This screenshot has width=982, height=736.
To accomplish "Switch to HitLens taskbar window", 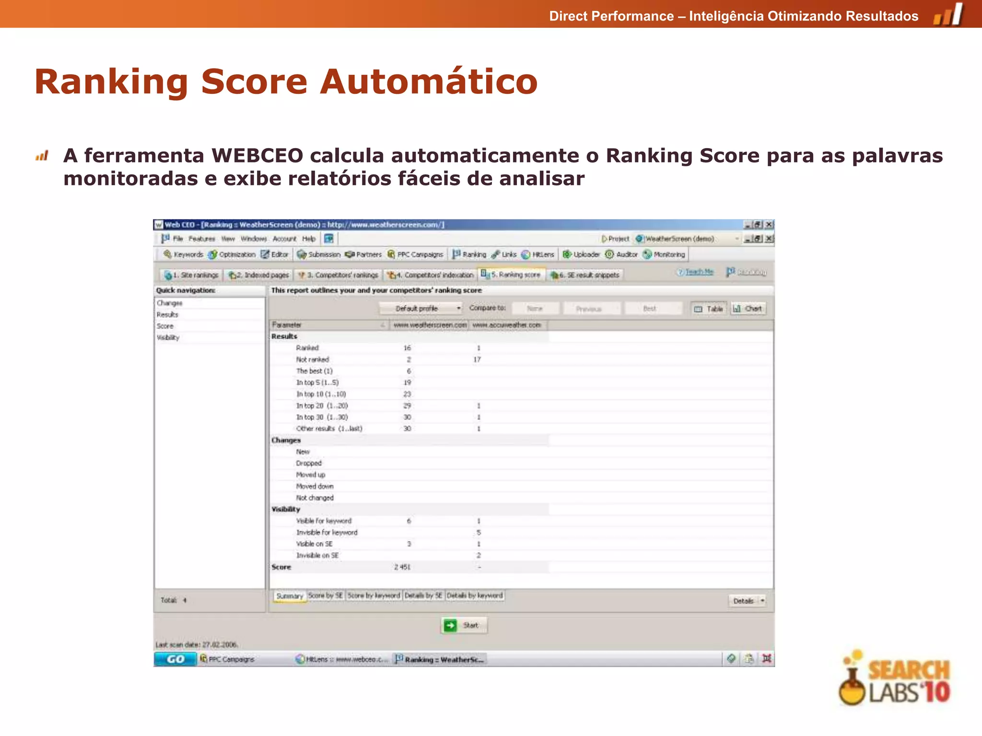I will coord(342,659).
